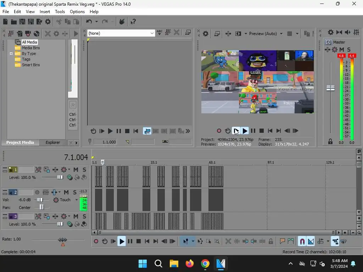This screenshot has height=272, width=363.
Task: Stop playback in the preview window
Action: click(x=262, y=131)
